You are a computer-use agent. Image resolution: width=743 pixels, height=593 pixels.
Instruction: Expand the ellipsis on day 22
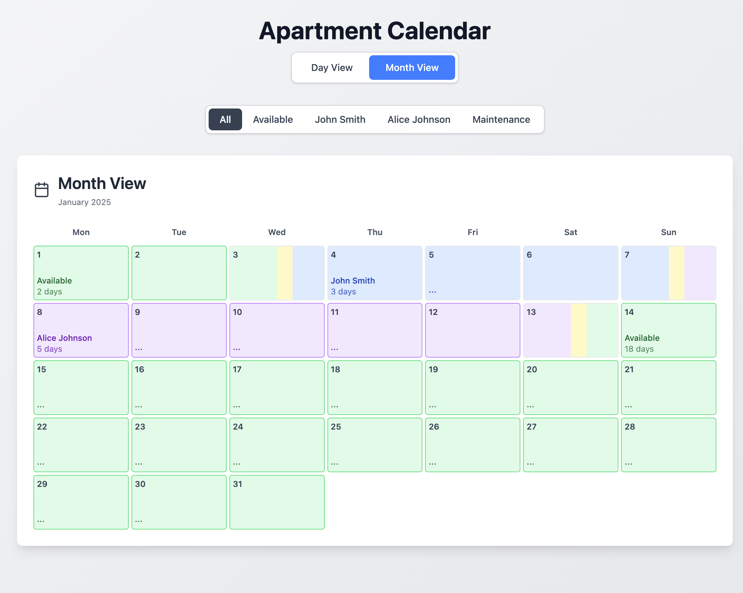(41, 464)
